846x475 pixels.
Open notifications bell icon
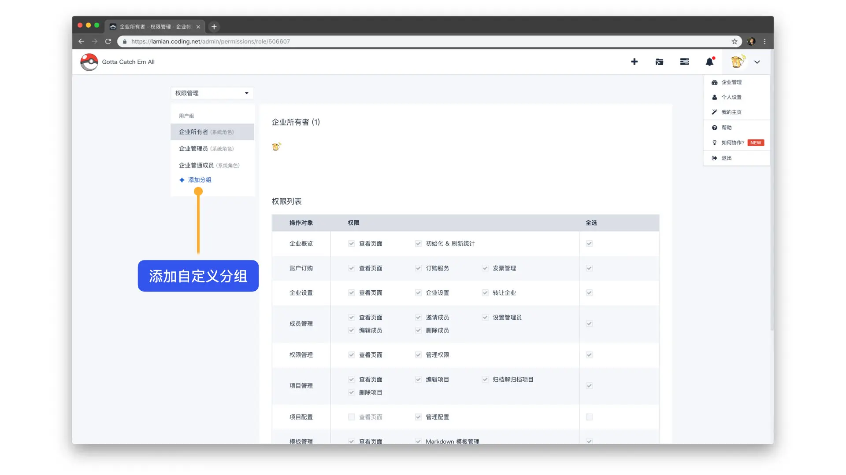point(709,62)
